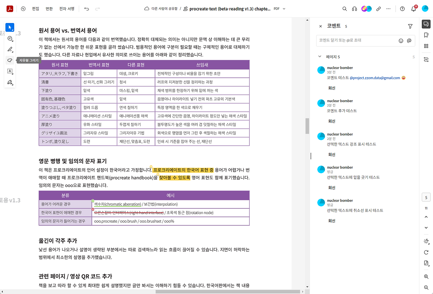This screenshot has width=433, height=294.
Task: Open the 변환 menu
Action: (49, 9)
